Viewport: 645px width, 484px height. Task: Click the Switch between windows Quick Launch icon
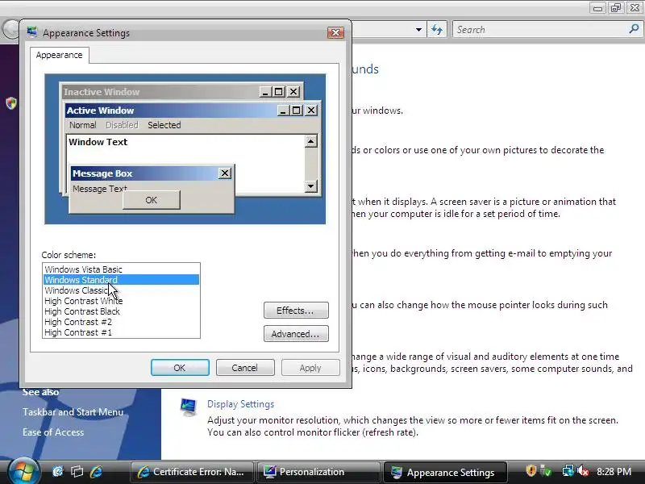coord(77,471)
